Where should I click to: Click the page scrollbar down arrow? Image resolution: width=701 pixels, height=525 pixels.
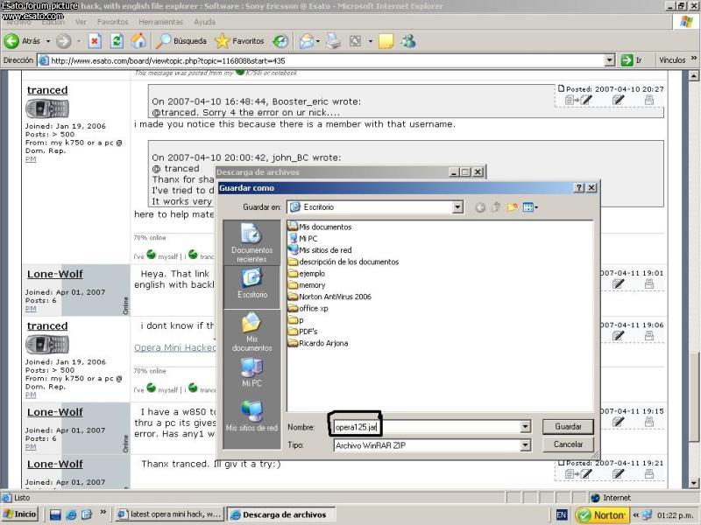click(x=693, y=483)
